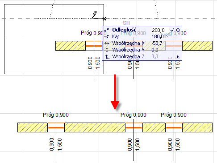
Task: Select leftmost hatched wall segment in lower wall
Action: (x=33, y=127)
